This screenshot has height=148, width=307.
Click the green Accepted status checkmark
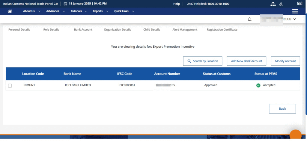pyautogui.click(x=258, y=85)
